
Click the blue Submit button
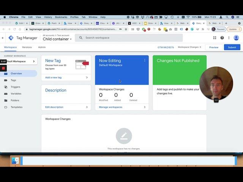[232, 47]
